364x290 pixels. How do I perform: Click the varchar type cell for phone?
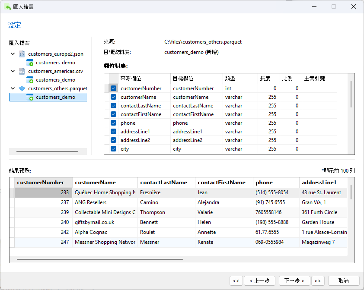[240, 123]
